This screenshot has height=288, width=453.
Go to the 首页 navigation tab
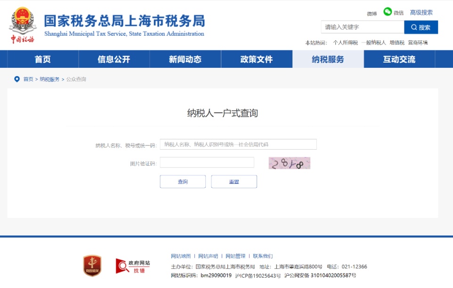(43, 59)
